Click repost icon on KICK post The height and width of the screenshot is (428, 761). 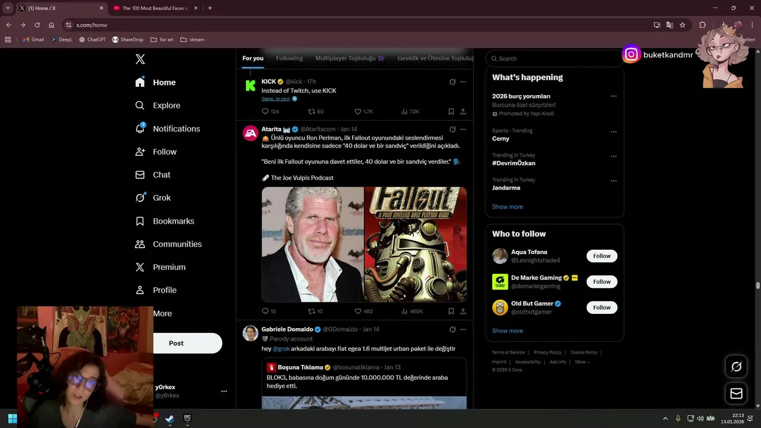pos(312,112)
